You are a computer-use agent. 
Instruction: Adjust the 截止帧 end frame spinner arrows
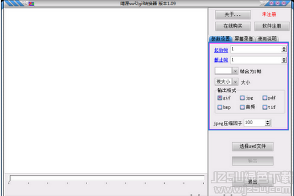click(284, 60)
